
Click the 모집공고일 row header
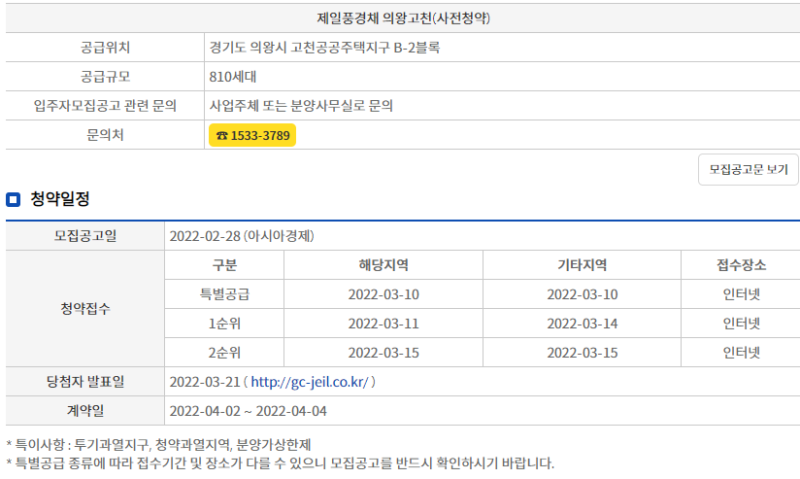click(85, 236)
